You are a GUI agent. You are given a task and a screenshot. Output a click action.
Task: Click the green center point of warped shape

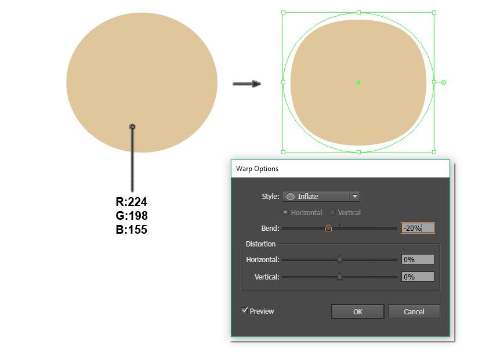coord(358,82)
